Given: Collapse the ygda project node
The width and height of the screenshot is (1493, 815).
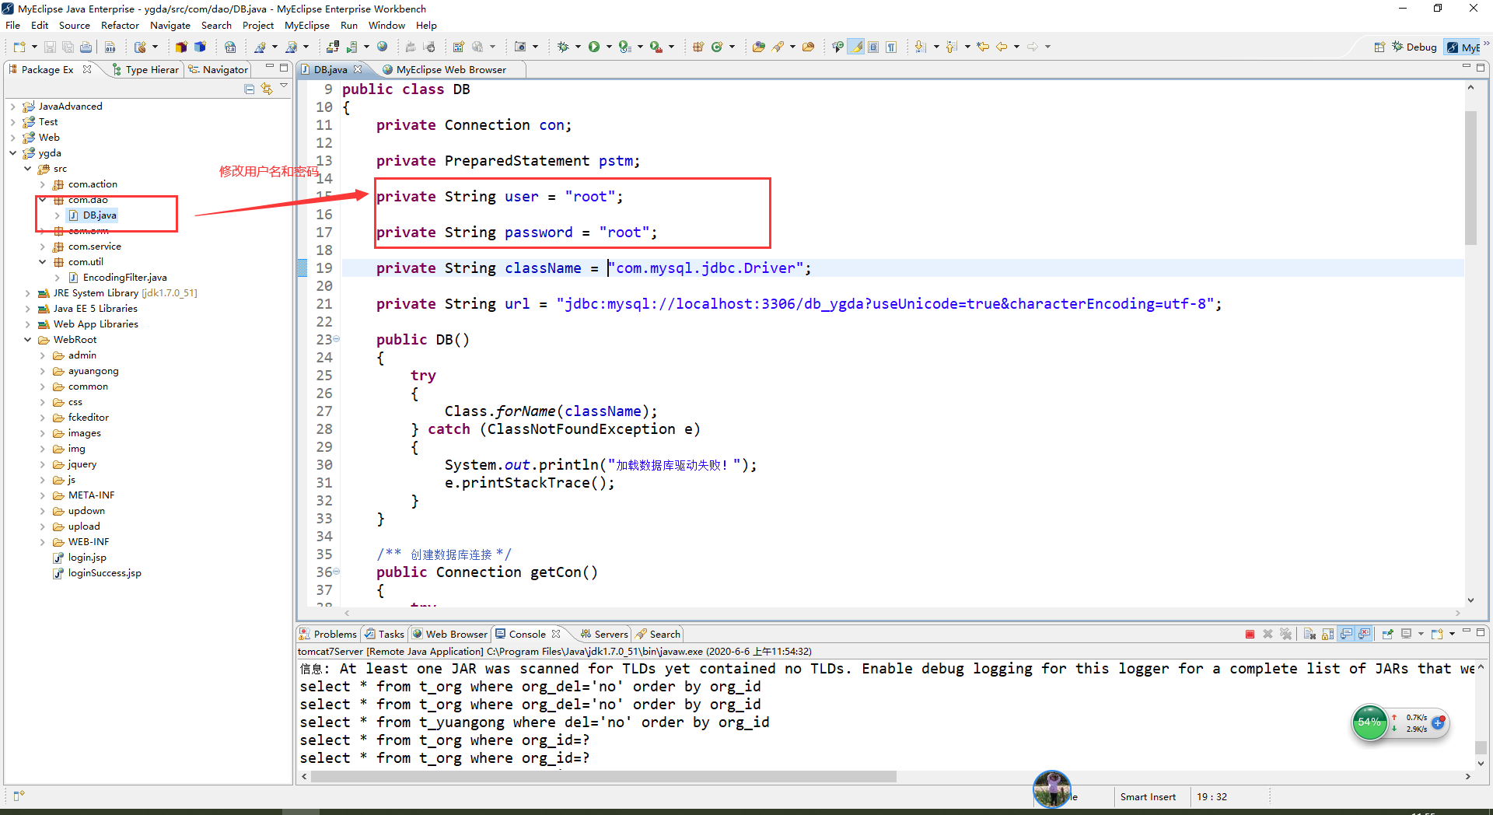Looking at the screenshot, I should pyautogui.click(x=13, y=153).
